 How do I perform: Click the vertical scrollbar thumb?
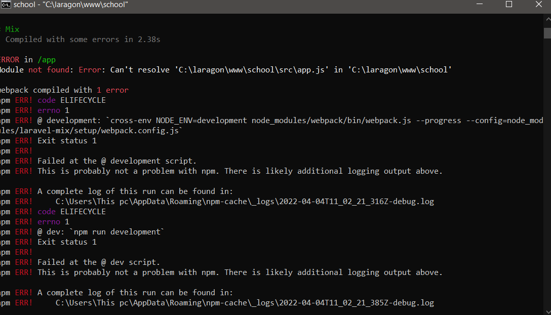coord(547,33)
